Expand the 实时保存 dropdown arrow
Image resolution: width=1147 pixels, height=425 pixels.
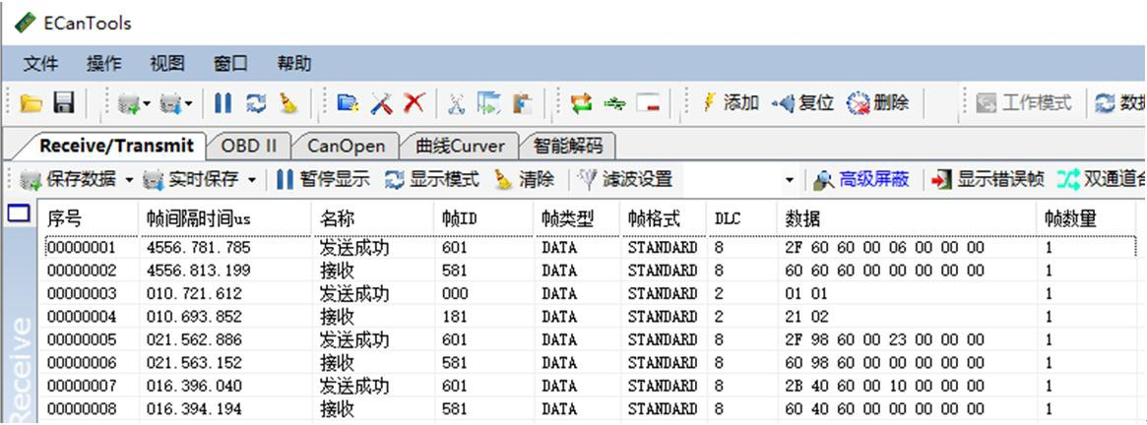[252, 180]
